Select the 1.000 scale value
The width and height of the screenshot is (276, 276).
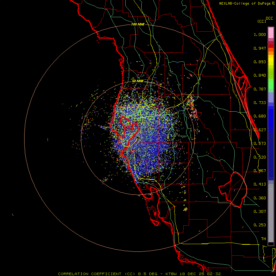click(260, 34)
